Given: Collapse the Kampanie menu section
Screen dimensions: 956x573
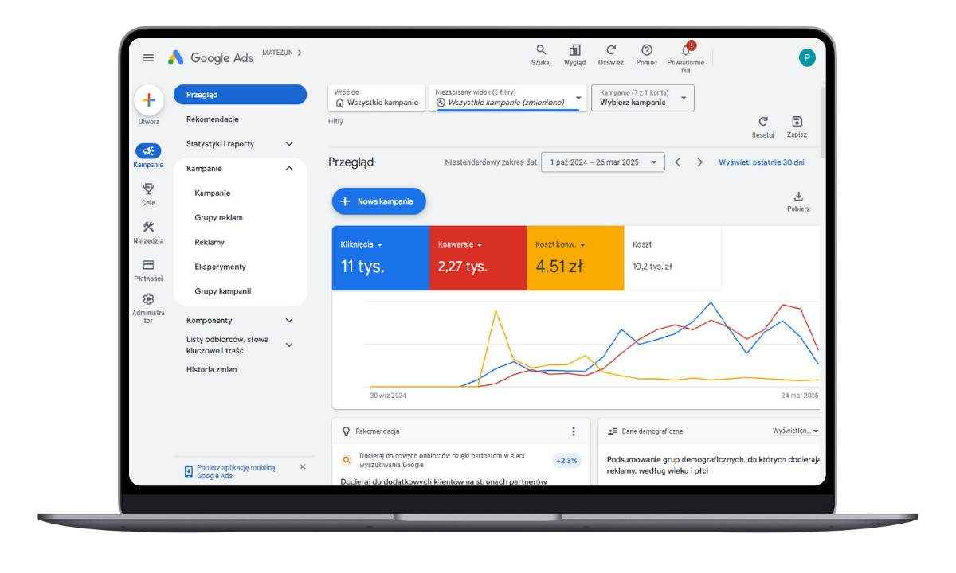Looking at the screenshot, I should point(288,169).
